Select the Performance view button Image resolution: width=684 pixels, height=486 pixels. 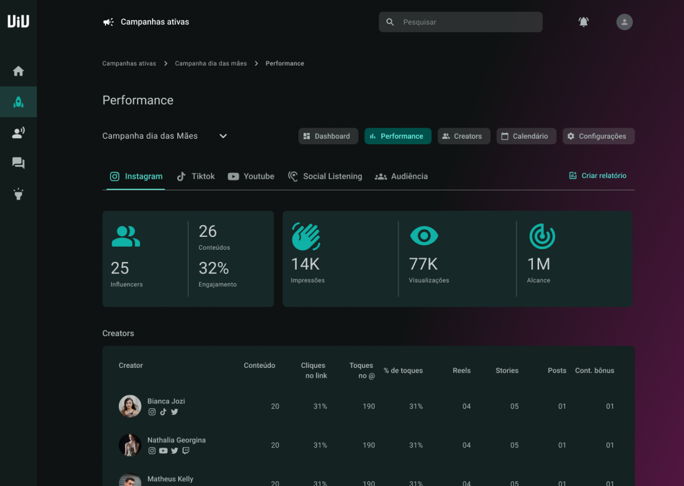pos(398,136)
